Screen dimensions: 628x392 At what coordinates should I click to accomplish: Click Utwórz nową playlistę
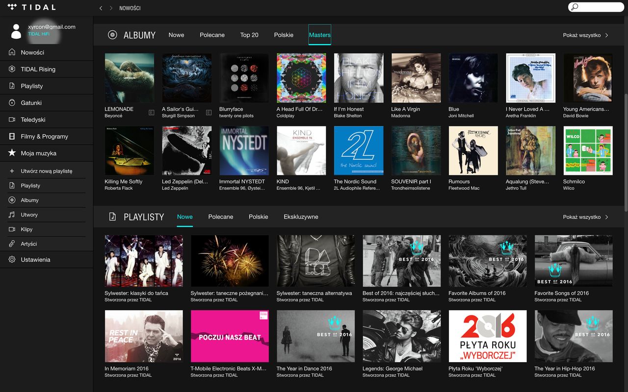click(x=47, y=171)
